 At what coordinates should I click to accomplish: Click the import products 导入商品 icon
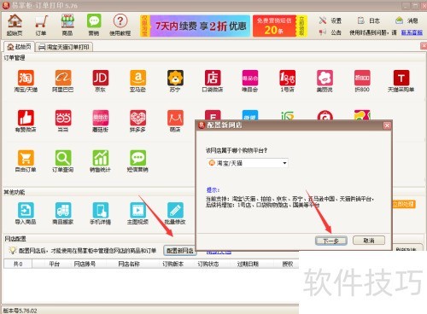26,213
